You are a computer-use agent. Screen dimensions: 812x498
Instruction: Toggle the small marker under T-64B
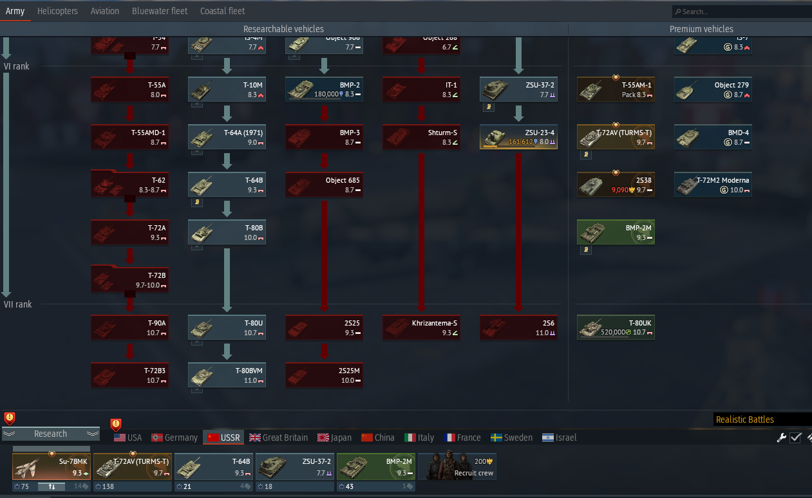tap(195, 203)
